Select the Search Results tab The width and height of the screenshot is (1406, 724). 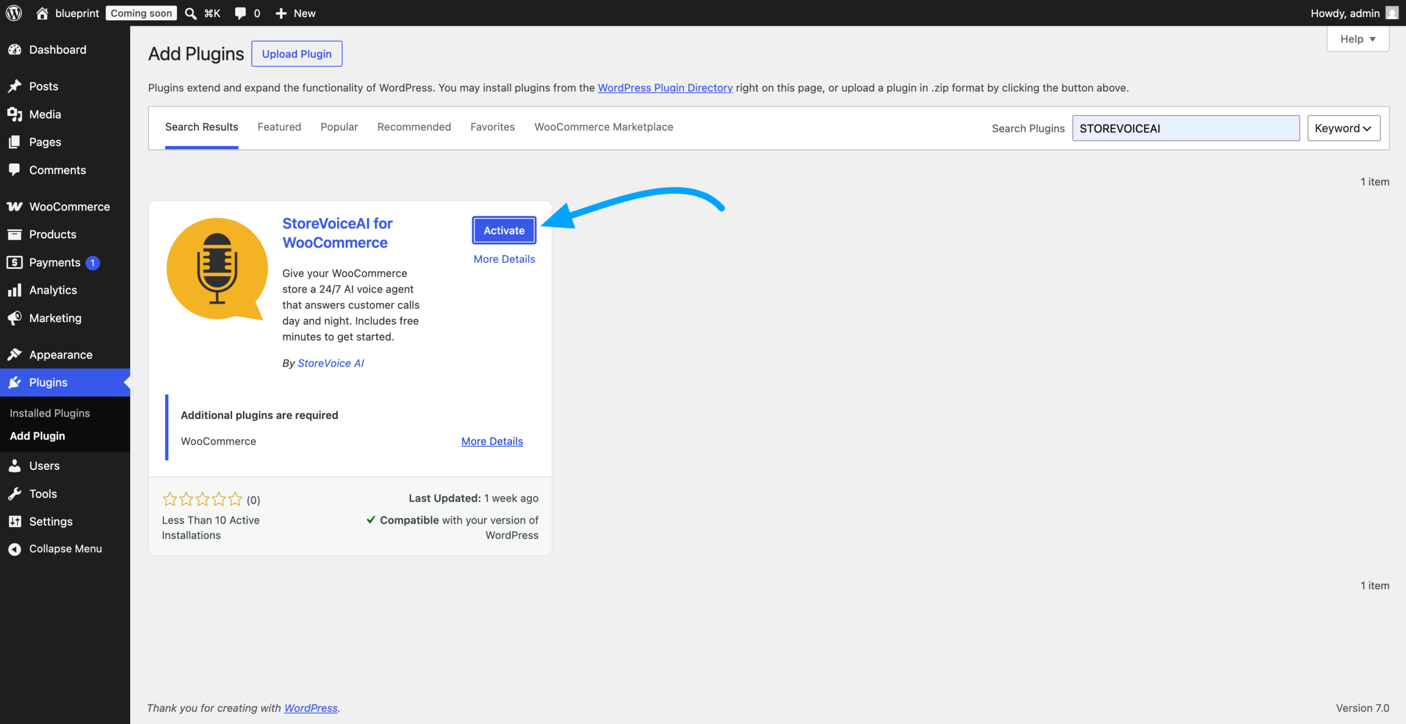click(202, 127)
